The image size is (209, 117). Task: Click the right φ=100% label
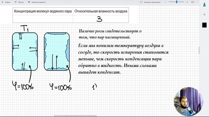pyautogui.click(x=60, y=87)
